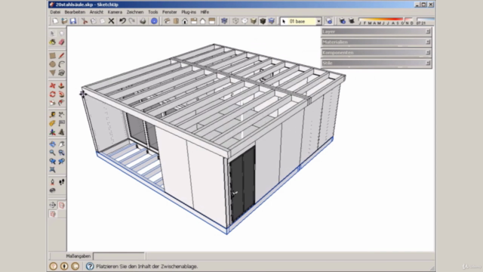The image size is (483, 272).
Task: Toggle Monochrome face style
Action: click(272, 21)
